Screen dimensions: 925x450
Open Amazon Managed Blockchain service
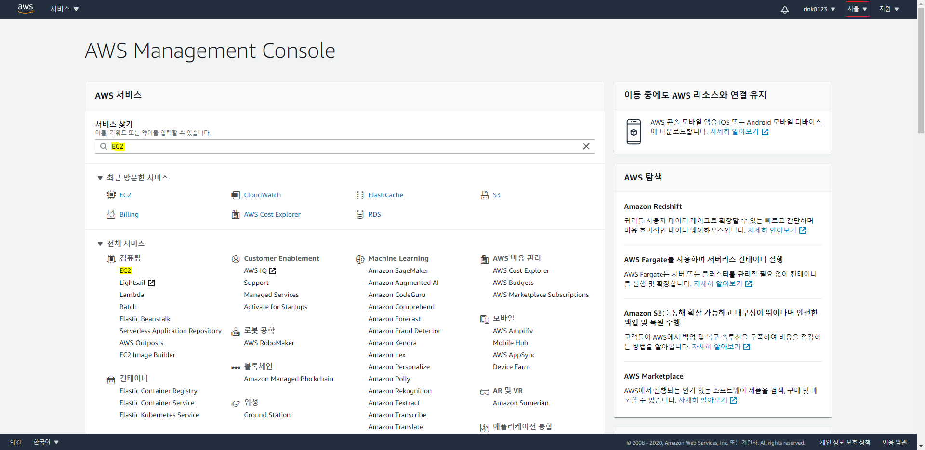tap(289, 379)
